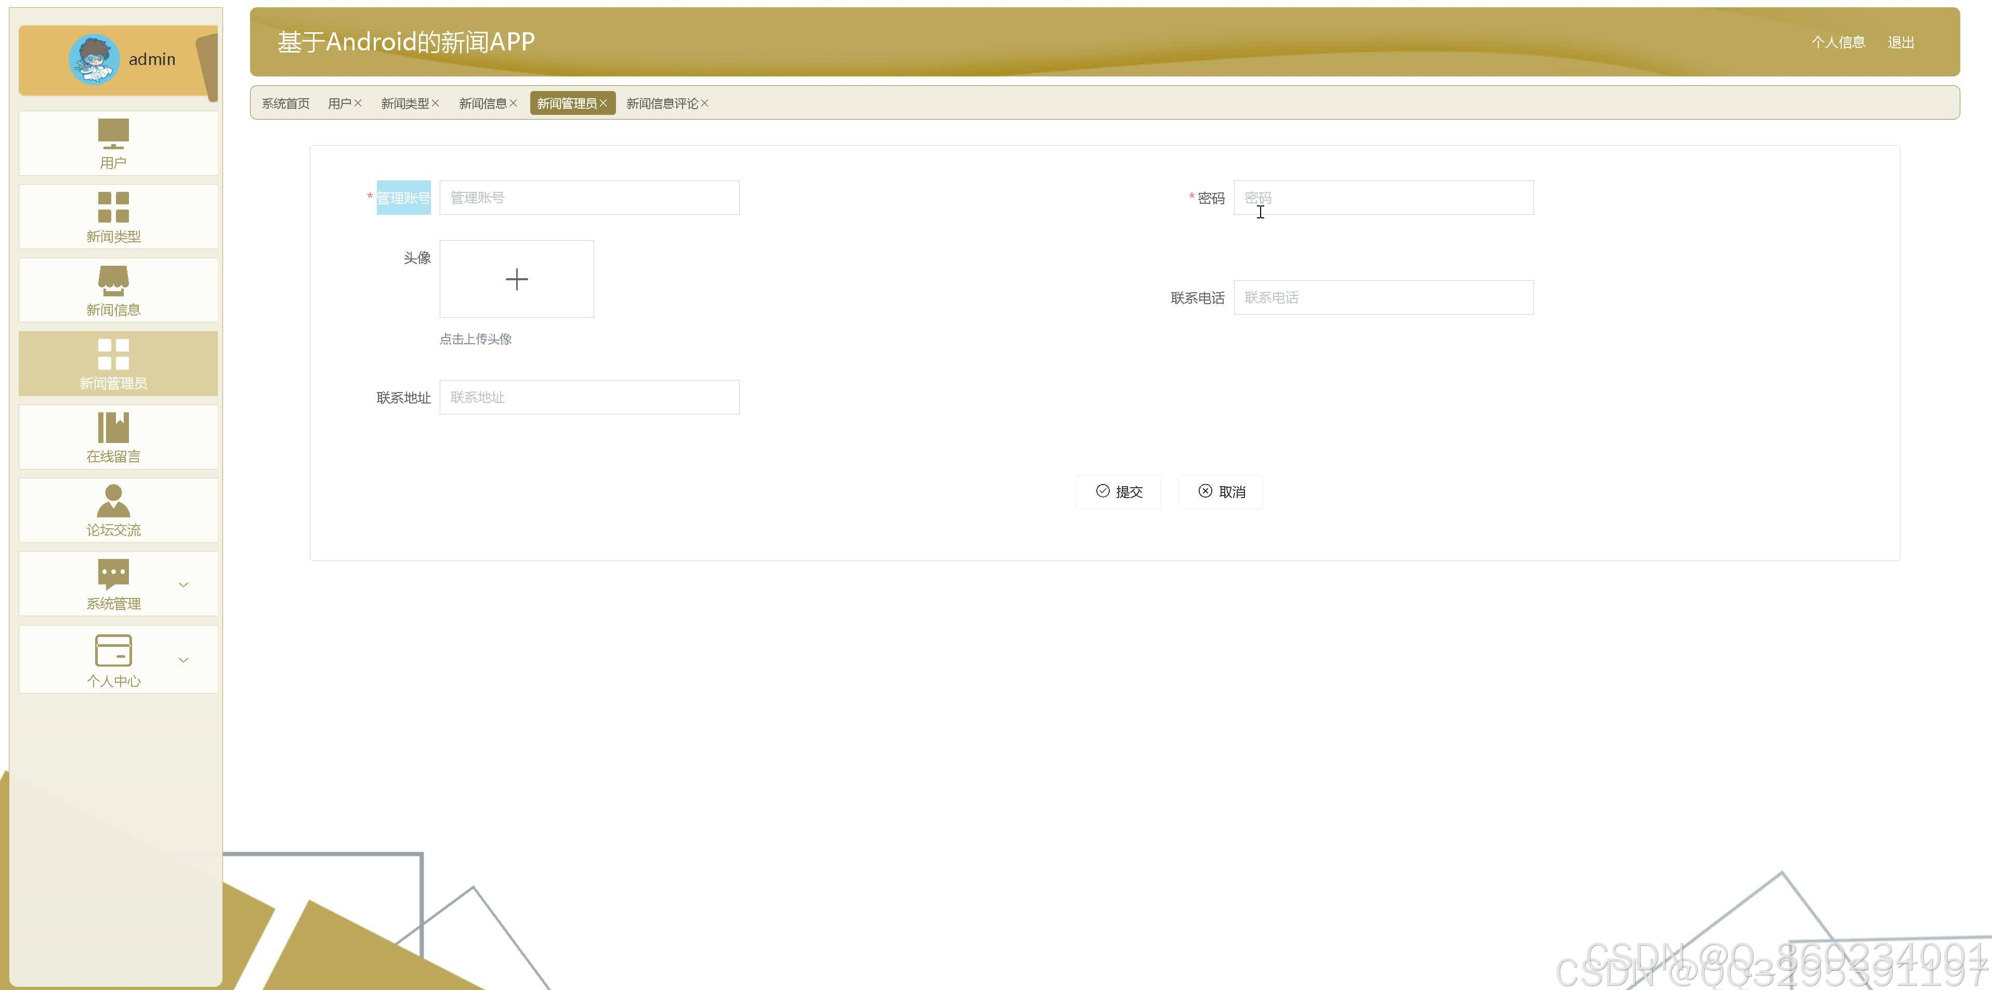Click the 新闻类型 grid icon in sidebar

pyautogui.click(x=113, y=206)
